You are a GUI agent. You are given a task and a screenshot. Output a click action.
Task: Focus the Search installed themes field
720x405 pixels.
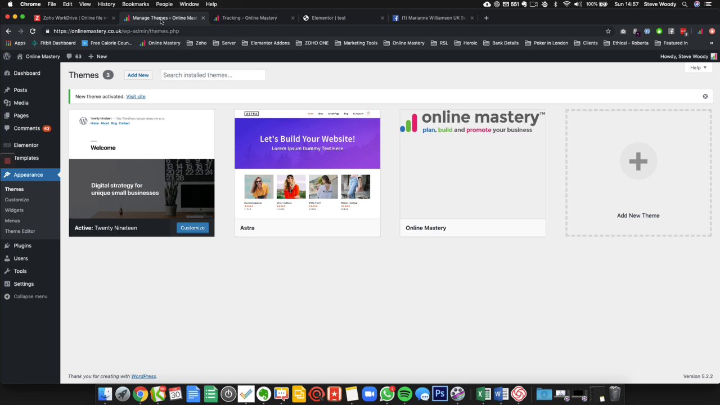point(213,75)
